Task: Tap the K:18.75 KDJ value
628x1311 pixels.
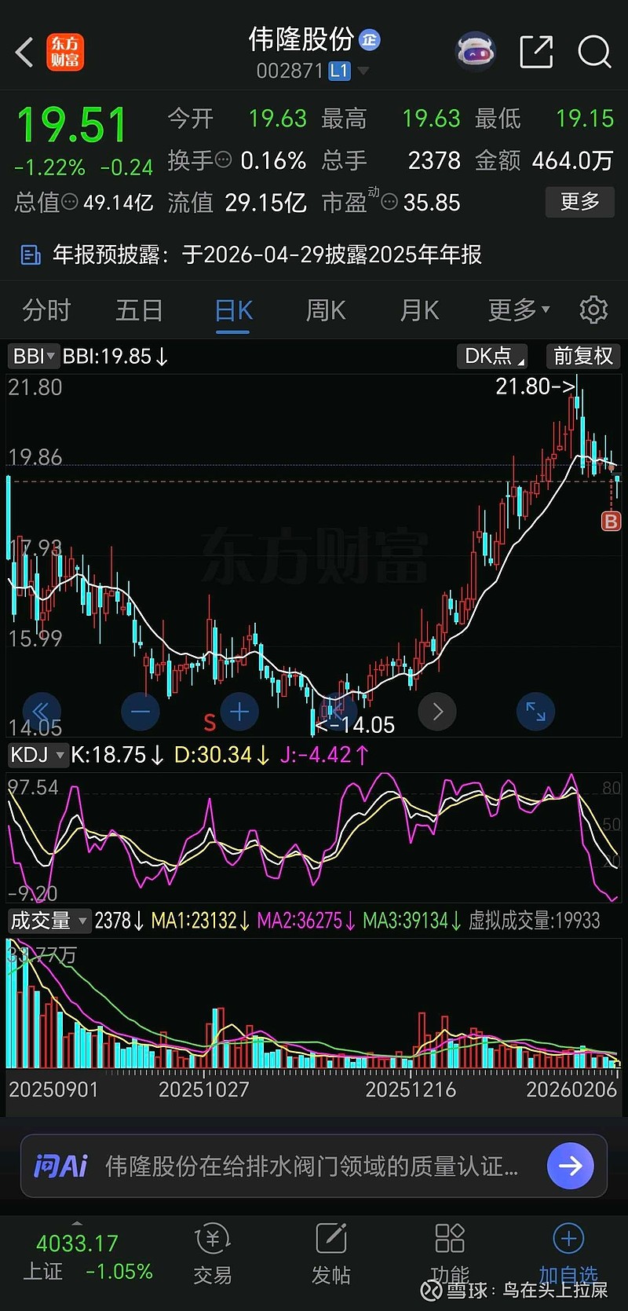Action: click(117, 756)
